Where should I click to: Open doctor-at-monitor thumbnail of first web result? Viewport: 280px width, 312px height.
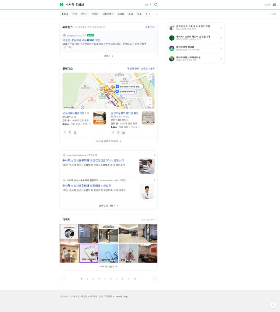[x=147, y=166]
